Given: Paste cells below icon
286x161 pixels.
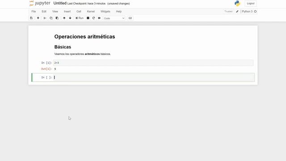Looking at the screenshot, I should tap(57, 18).
